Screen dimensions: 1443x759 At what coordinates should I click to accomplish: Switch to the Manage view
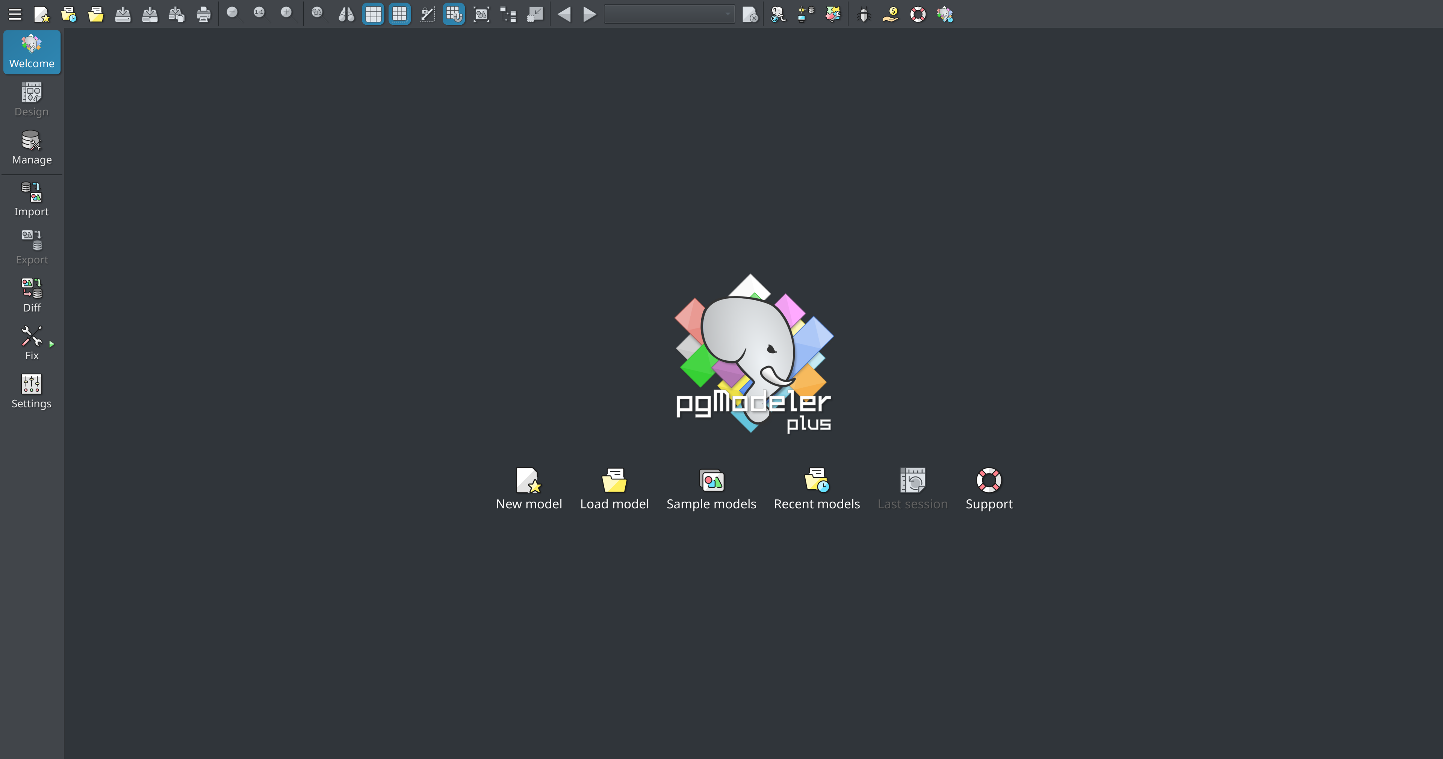(31, 147)
